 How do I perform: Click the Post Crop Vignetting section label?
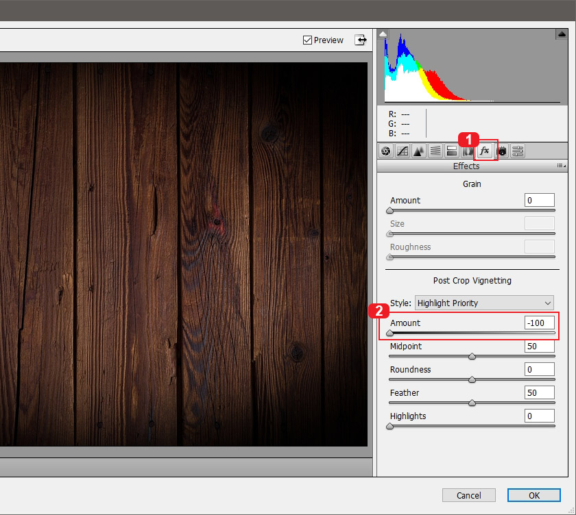tap(471, 280)
